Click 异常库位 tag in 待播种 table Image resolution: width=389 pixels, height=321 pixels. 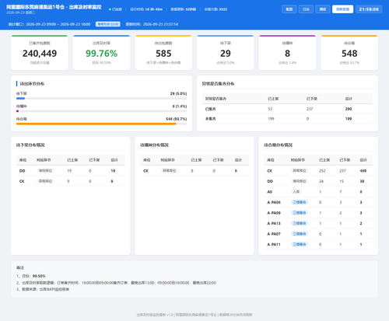pos(169,171)
